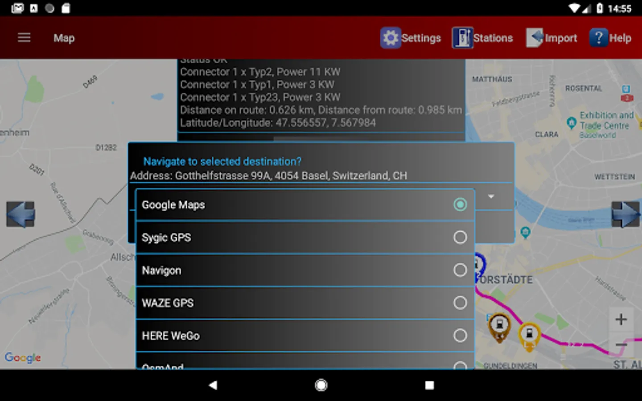642x401 pixels.
Task: Open Settings via gear icon
Action: (391, 38)
